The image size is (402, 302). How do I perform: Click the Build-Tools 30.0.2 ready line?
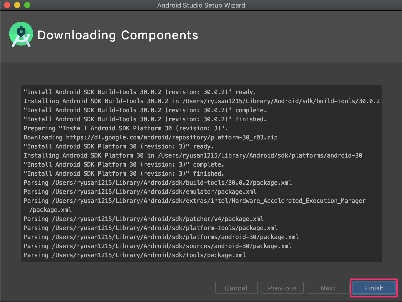[x=140, y=92]
